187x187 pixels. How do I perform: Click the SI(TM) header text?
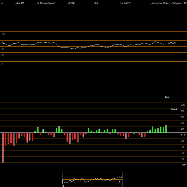pyautogui.click(x=71, y=3)
